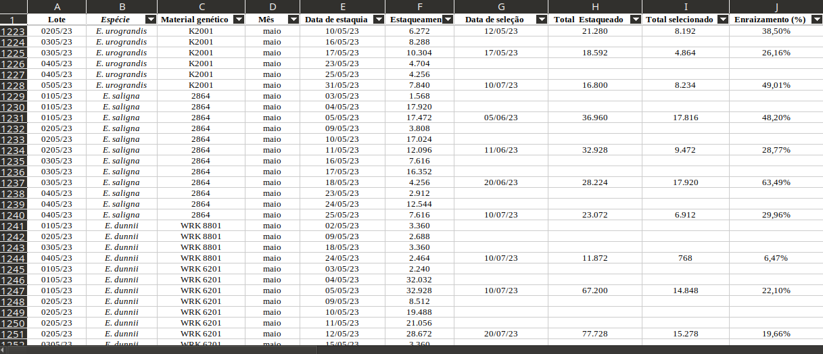
Task: Click 'WRK 8801' cell in row 1241
Action: pyautogui.click(x=201, y=226)
